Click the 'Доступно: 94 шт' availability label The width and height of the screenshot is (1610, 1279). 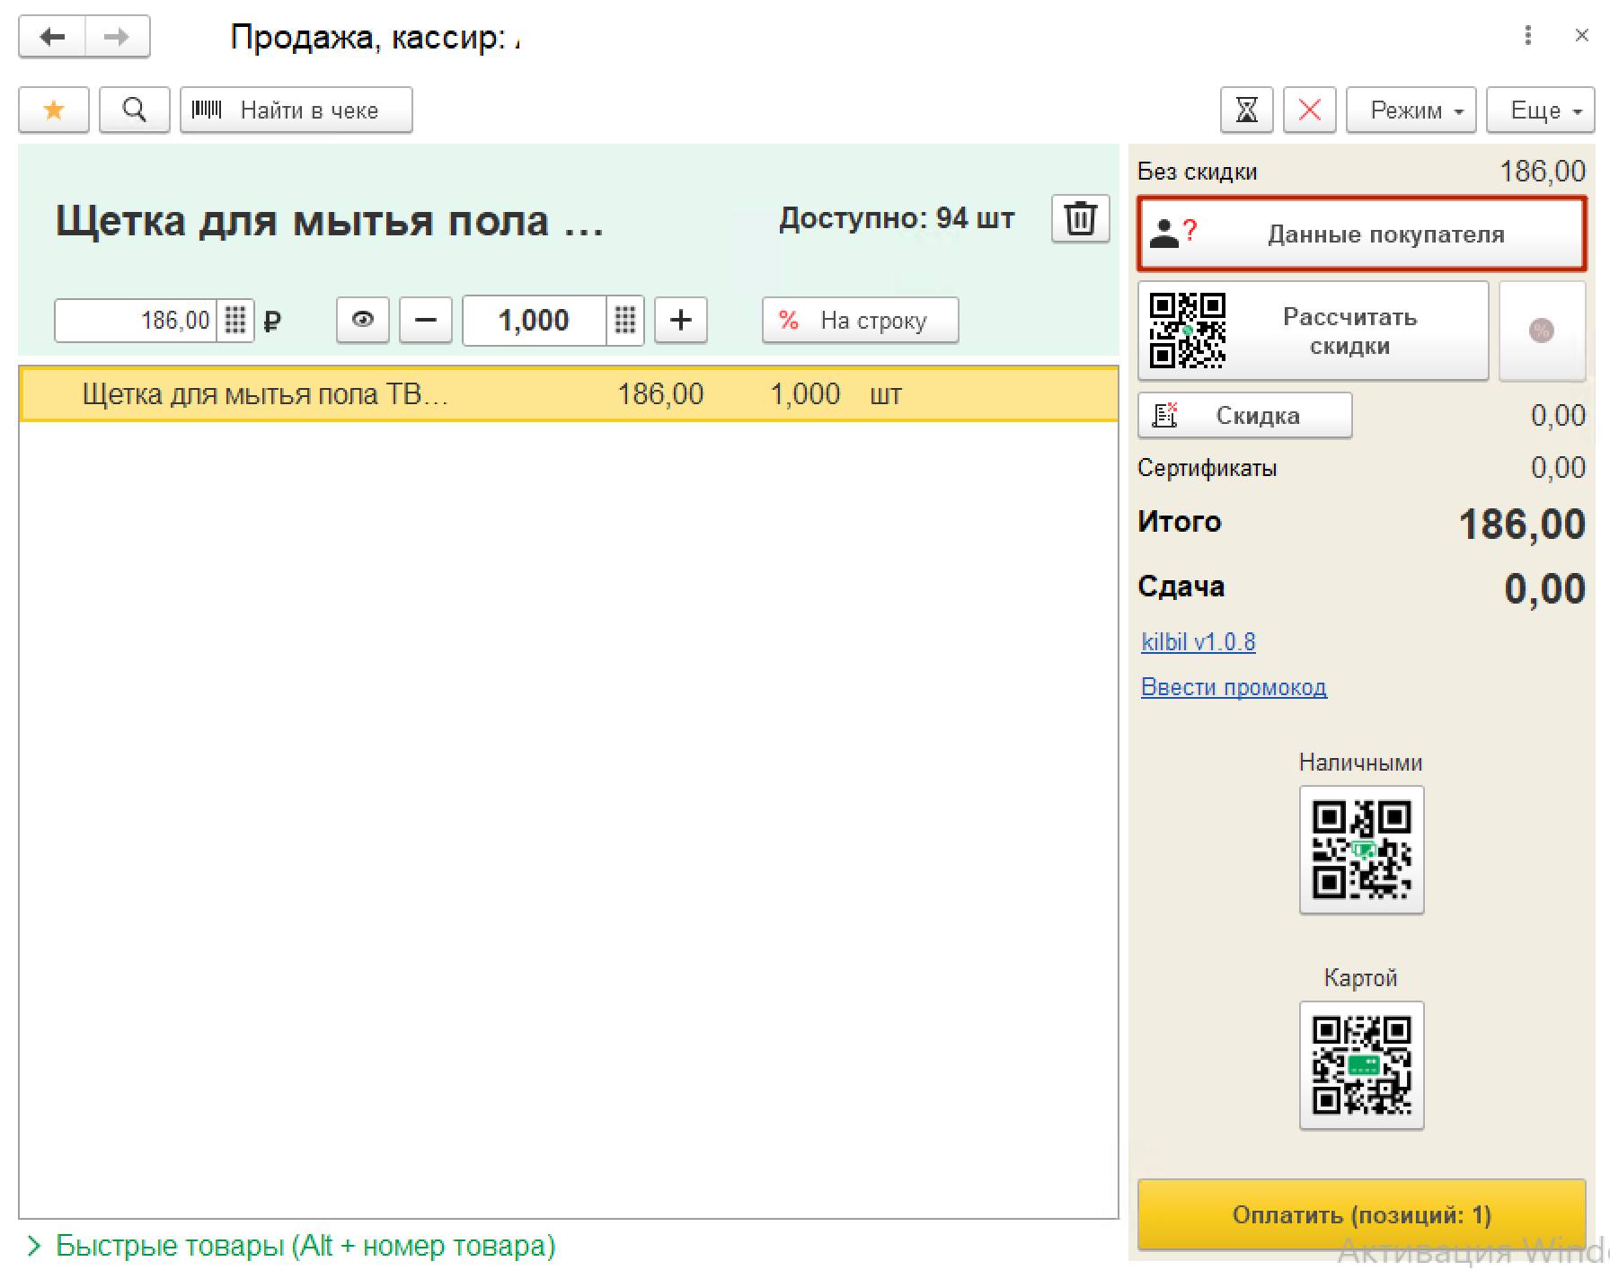(x=897, y=218)
